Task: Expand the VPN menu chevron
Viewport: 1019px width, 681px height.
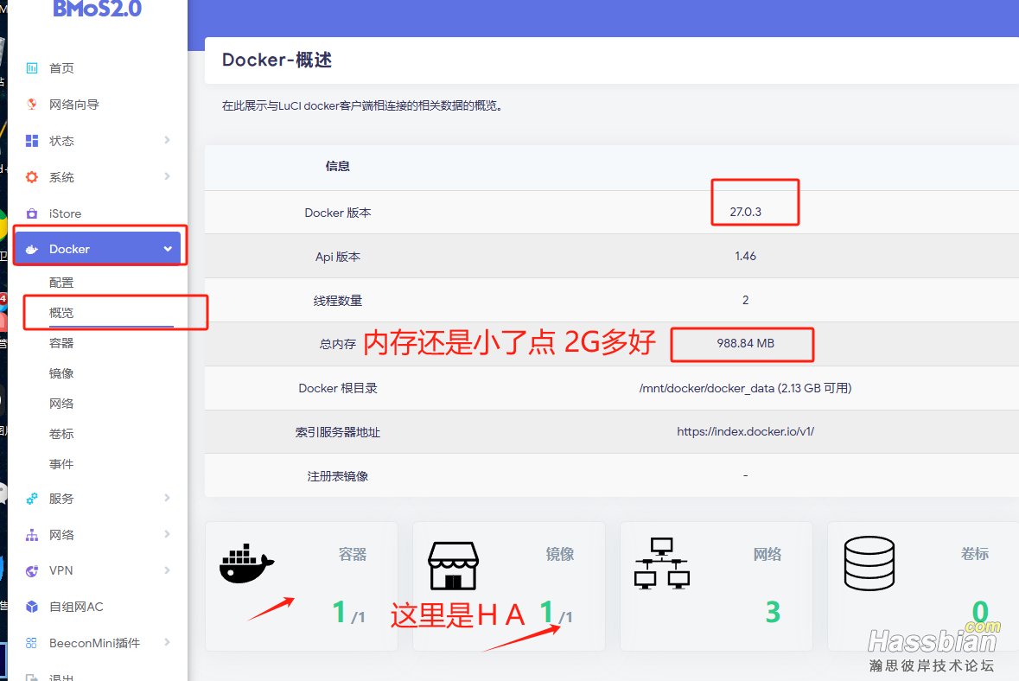Action: pyautogui.click(x=167, y=570)
